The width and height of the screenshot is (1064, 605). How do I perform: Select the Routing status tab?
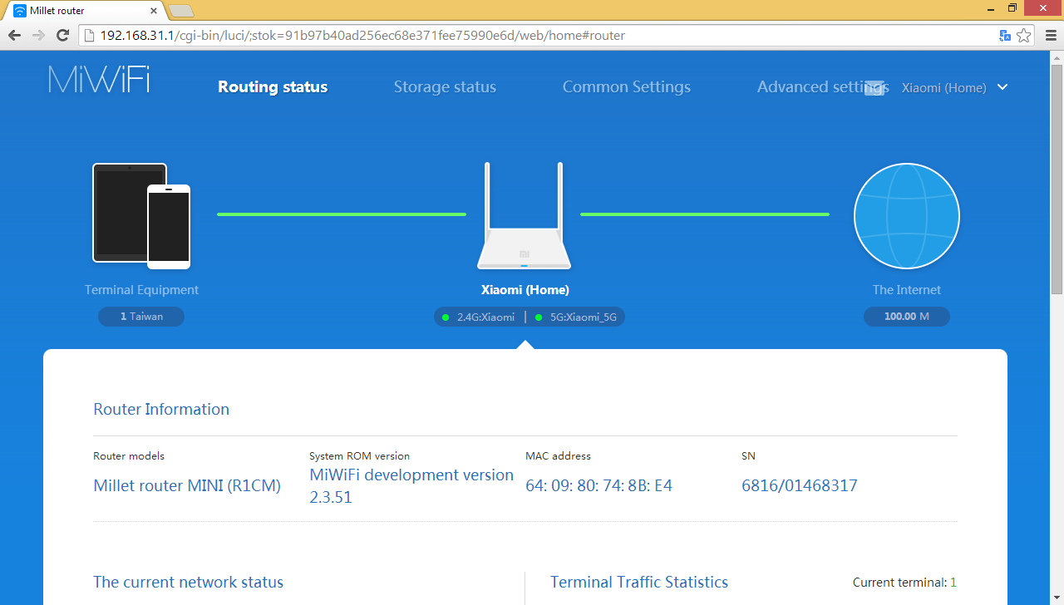click(x=273, y=87)
